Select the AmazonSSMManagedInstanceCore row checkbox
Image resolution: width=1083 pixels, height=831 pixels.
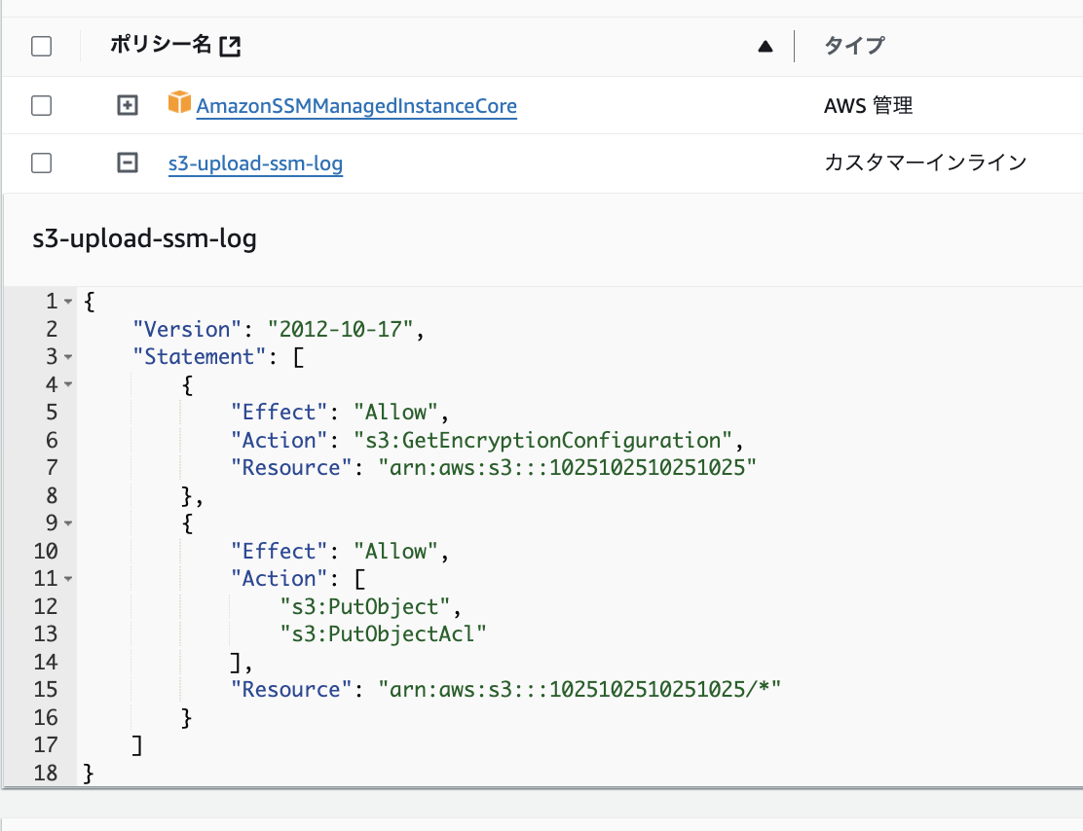point(41,106)
